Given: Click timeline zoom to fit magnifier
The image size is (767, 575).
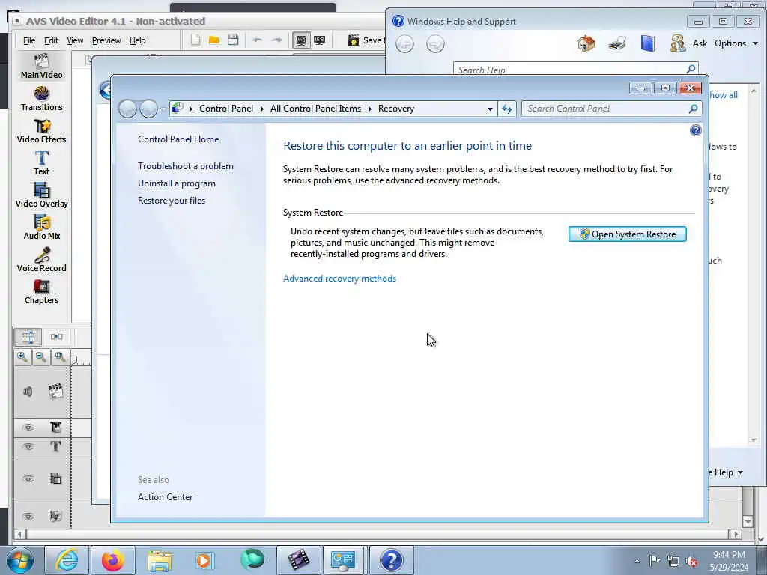Looking at the screenshot, I should (x=60, y=357).
